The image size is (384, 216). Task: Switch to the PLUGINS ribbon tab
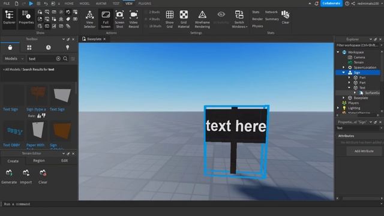click(145, 4)
